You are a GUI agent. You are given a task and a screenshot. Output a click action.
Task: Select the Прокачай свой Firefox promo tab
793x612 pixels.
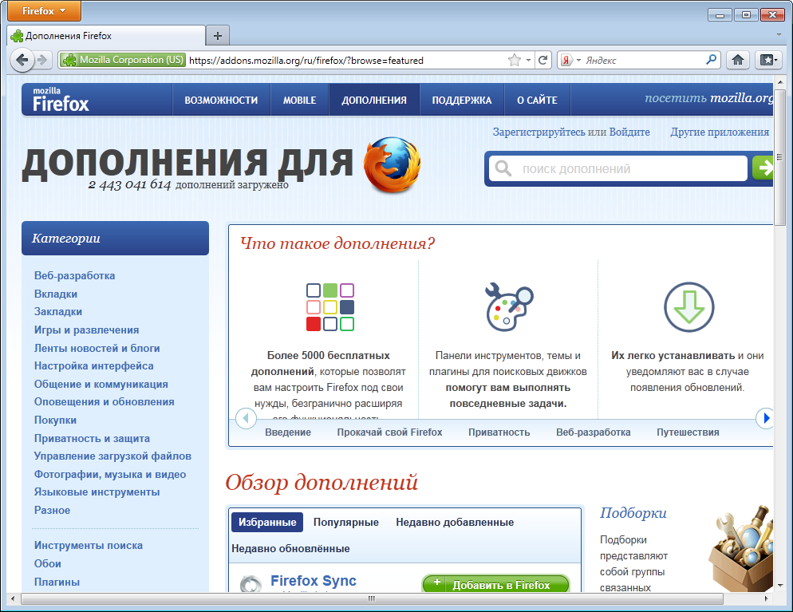click(389, 432)
